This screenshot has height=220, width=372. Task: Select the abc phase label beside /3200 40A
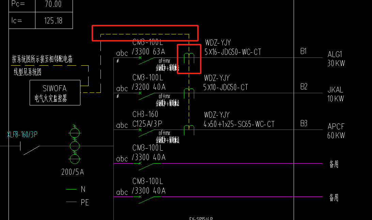point(122,88)
